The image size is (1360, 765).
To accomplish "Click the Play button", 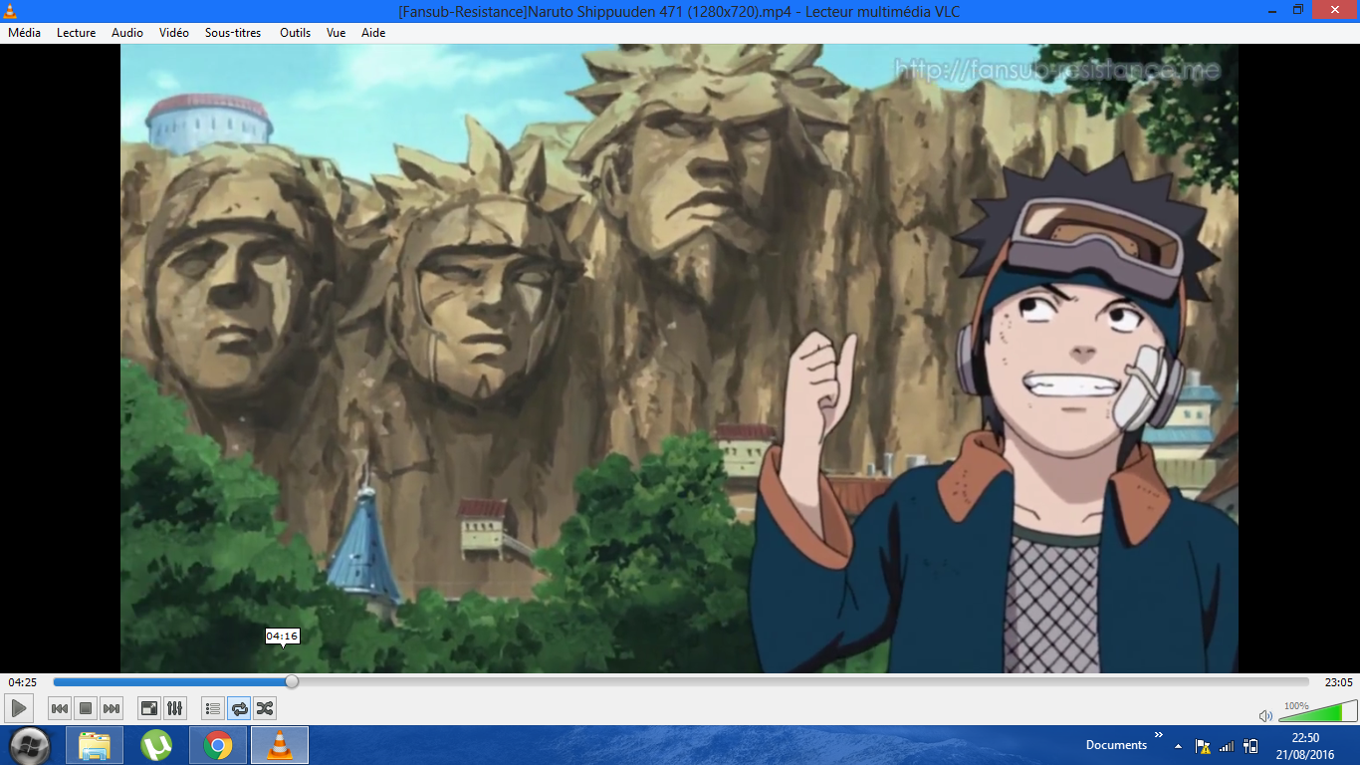I will click(x=19, y=708).
